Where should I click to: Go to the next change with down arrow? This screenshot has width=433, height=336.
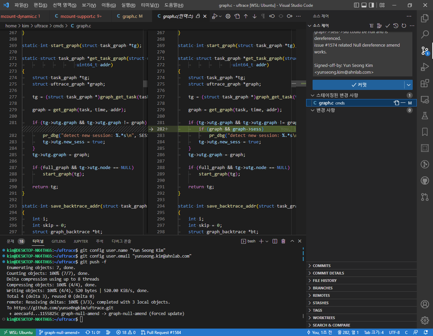click(255, 16)
